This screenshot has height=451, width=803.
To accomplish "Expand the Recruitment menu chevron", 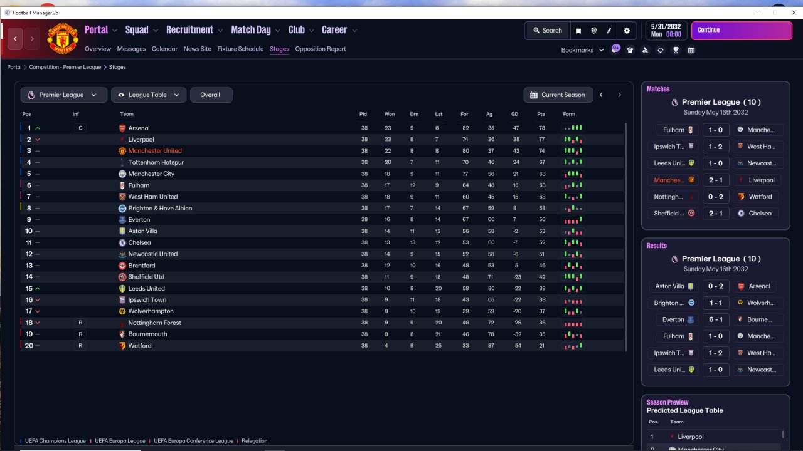I will [x=220, y=30].
